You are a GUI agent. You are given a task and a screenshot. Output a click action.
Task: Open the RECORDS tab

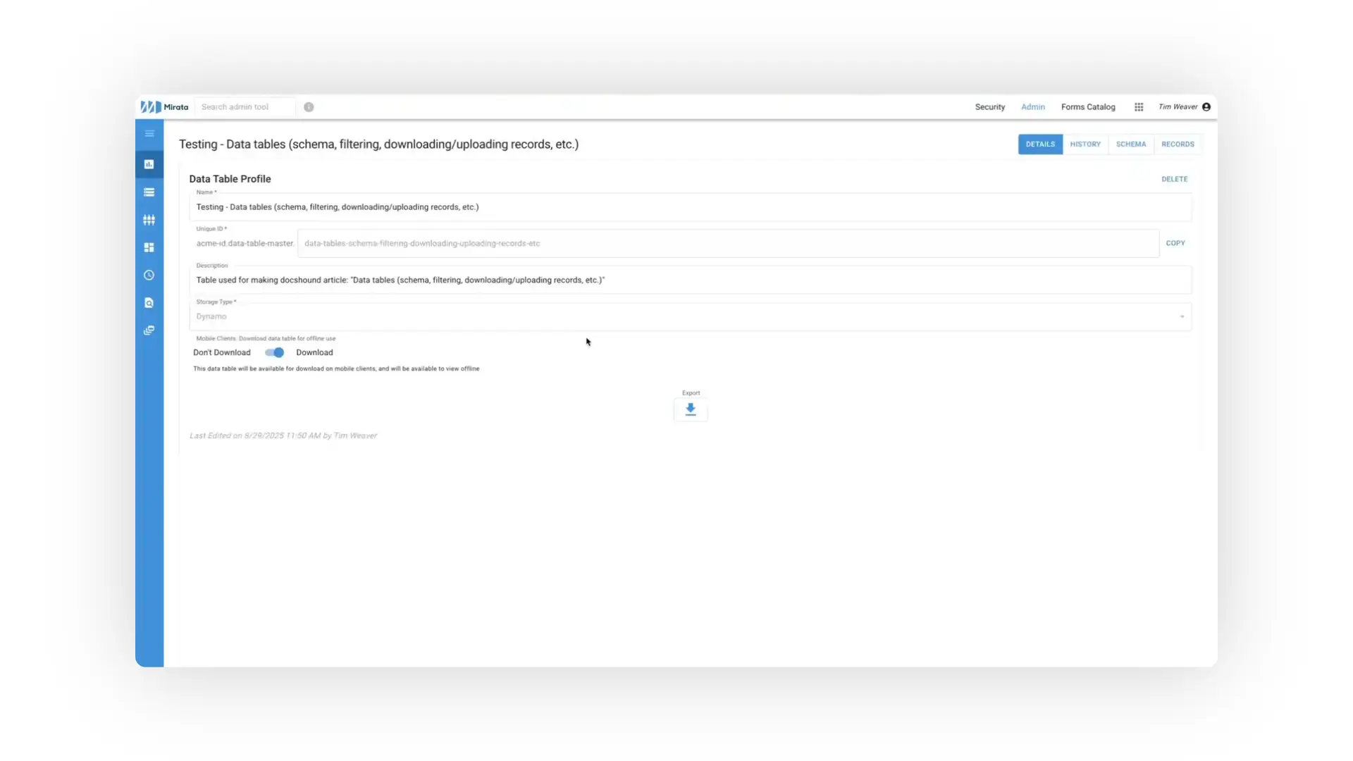point(1178,144)
